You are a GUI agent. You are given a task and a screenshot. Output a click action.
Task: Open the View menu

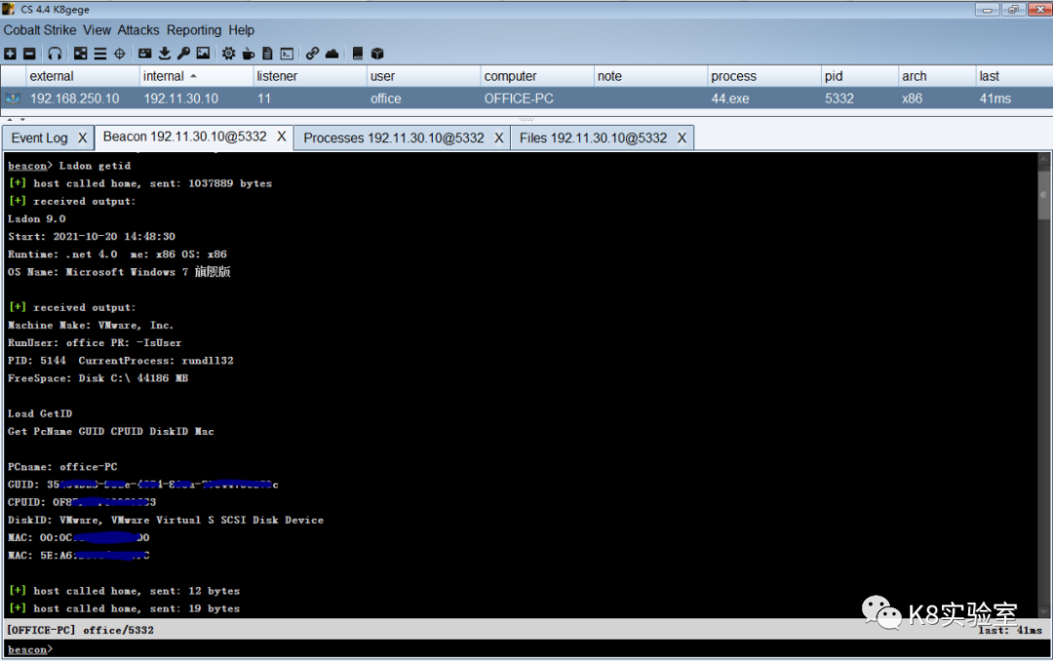[97, 30]
